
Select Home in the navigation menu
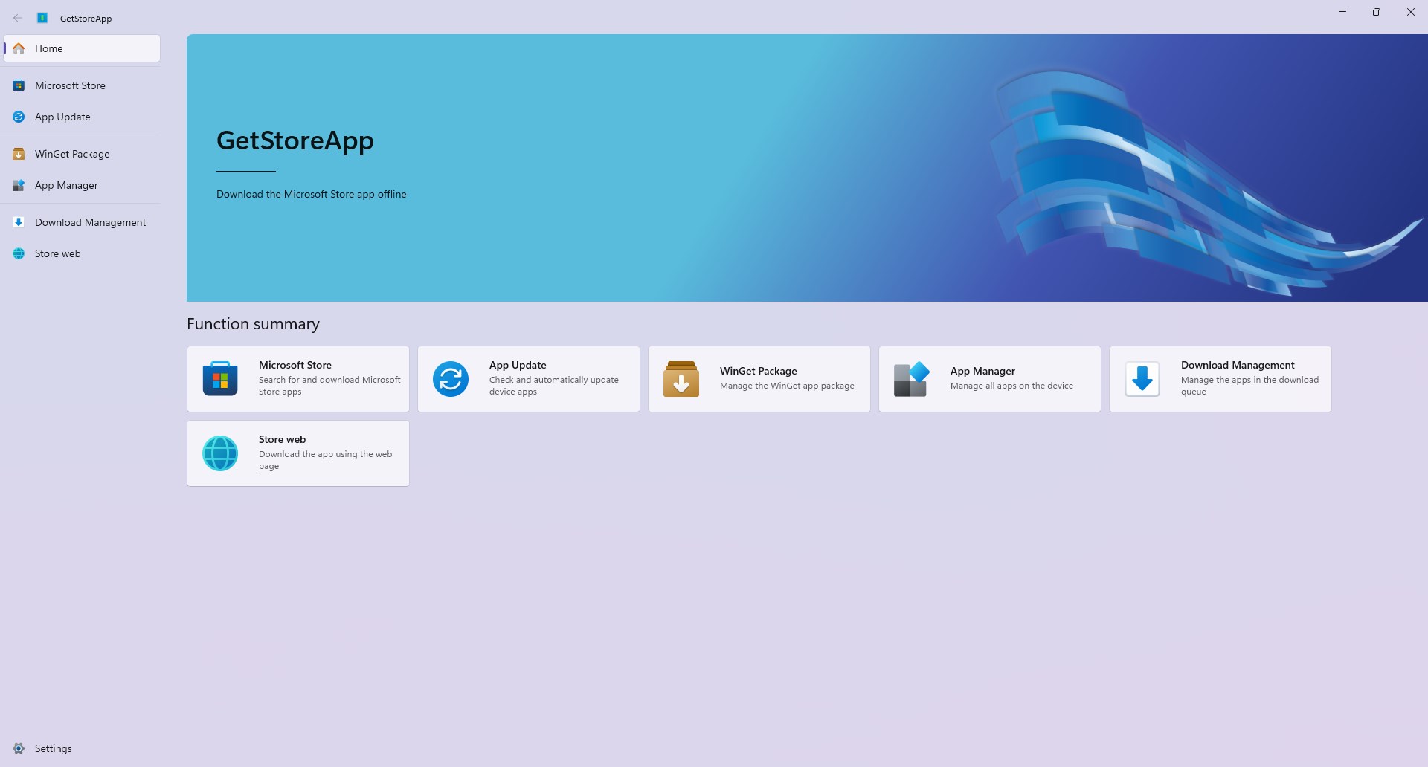[82, 48]
